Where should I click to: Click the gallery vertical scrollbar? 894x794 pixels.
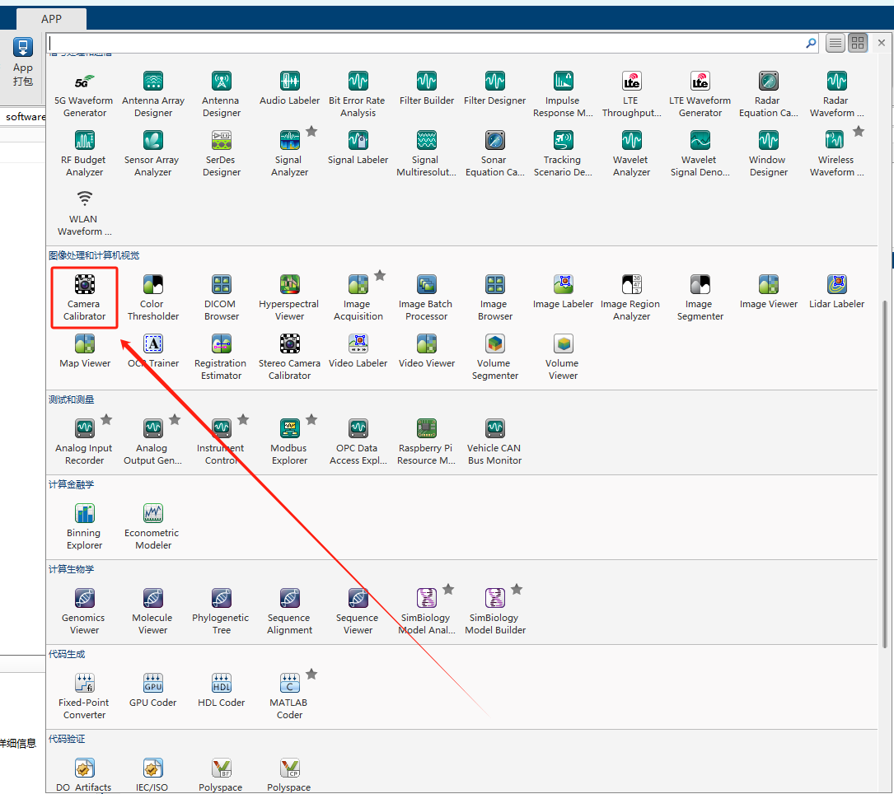[885, 473]
